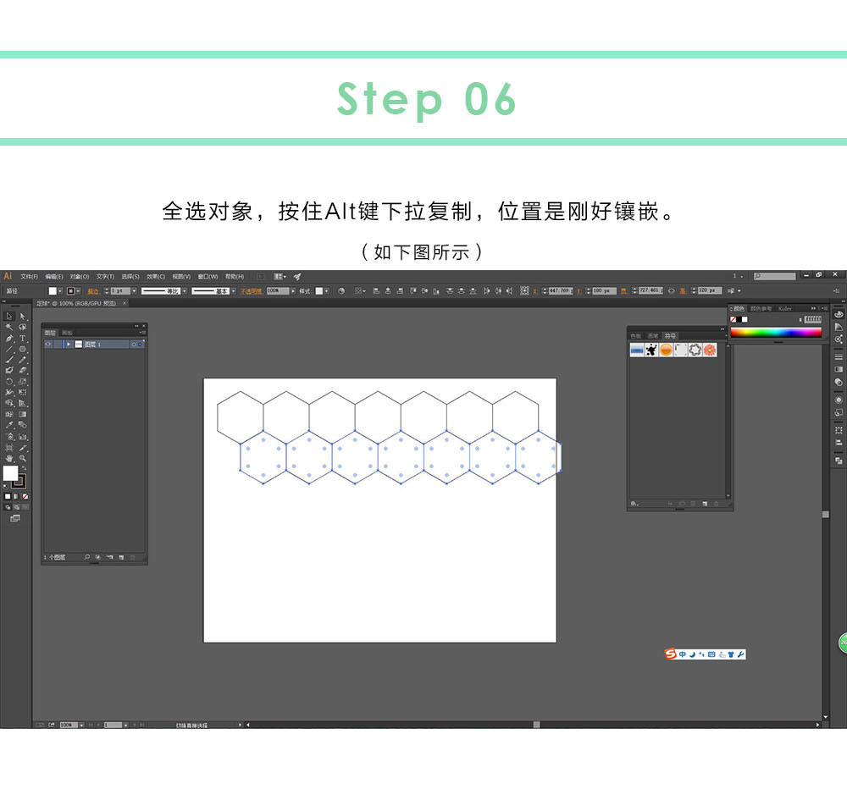Viewport: 847px width, 789px height.
Task: Select the Pen tool
Action: (9, 339)
